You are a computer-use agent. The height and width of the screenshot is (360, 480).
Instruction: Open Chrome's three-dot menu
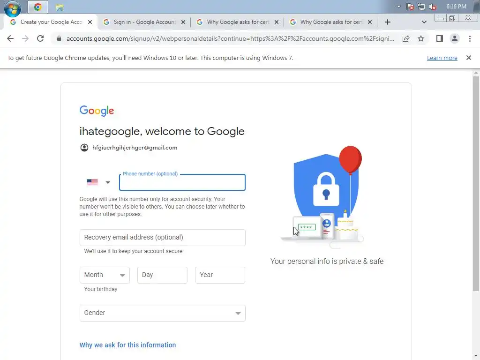(470, 38)
